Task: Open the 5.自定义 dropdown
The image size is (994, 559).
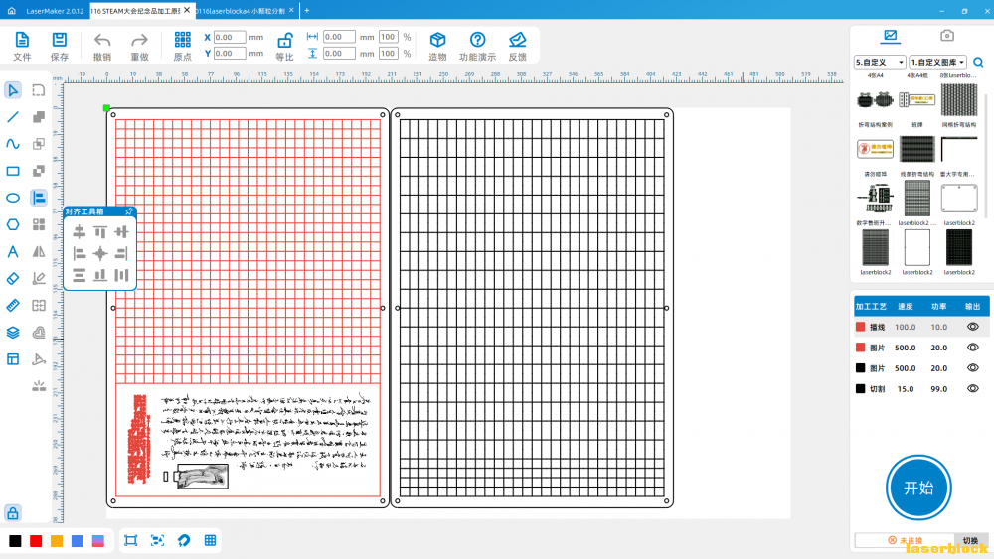Action: point(880,62)
